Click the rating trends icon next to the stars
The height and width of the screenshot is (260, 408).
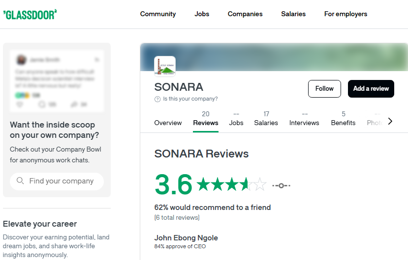click(282, 185)
